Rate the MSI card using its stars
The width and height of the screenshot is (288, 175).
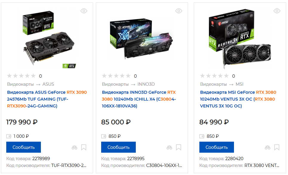click(x=214, y=76)
